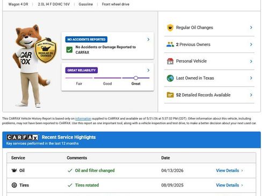Image resolution: width=262 pixels, height=196 pixels.
Task: Click the Previous Owners people icon
Action: pyautogui.click(x=170, y=44)
